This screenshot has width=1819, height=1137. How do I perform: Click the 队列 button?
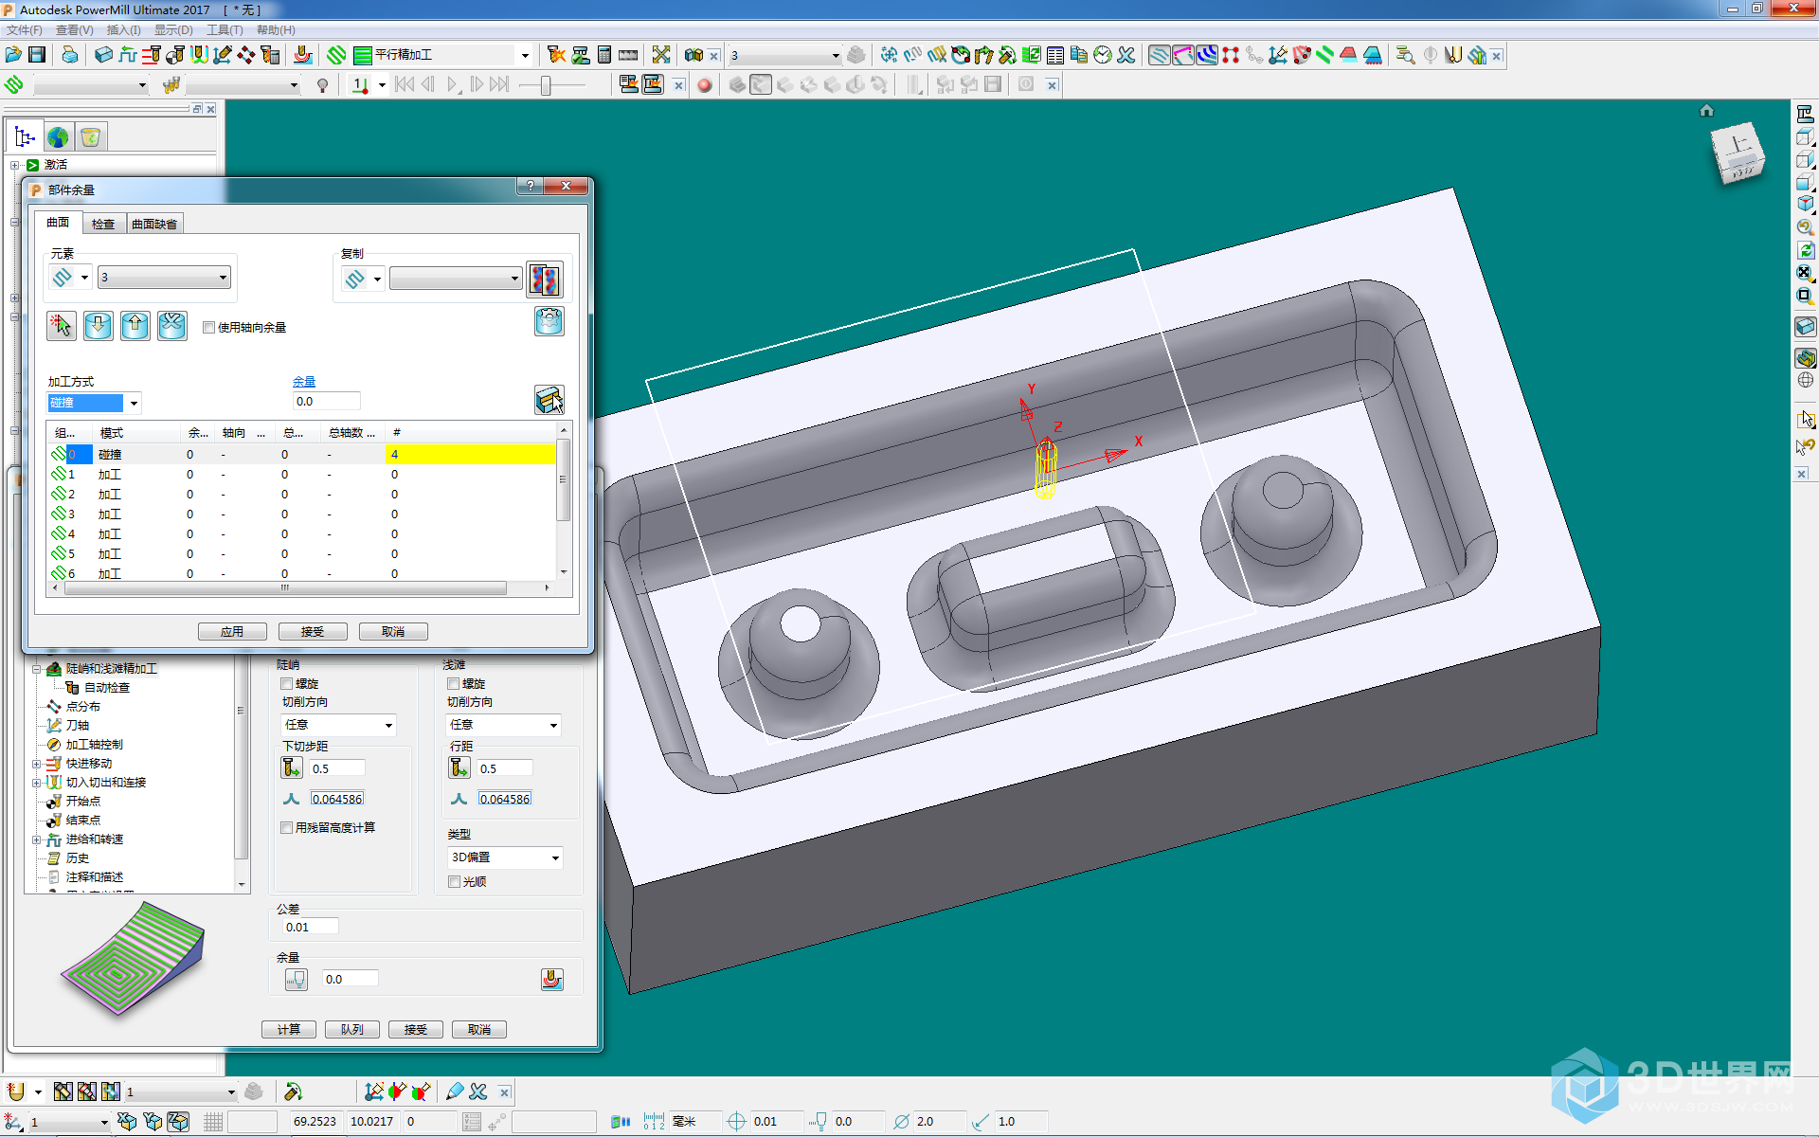click(352, 1030)
